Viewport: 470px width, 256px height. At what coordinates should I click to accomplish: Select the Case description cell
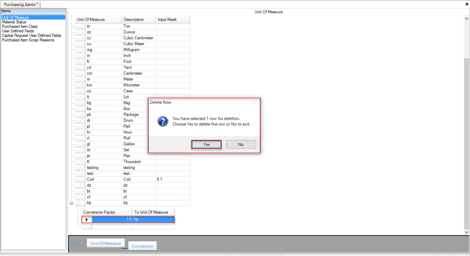click(x=139, y=91)
